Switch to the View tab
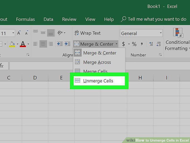The width and height of the screenshot is (190, 143). click(x=90, y=19)
